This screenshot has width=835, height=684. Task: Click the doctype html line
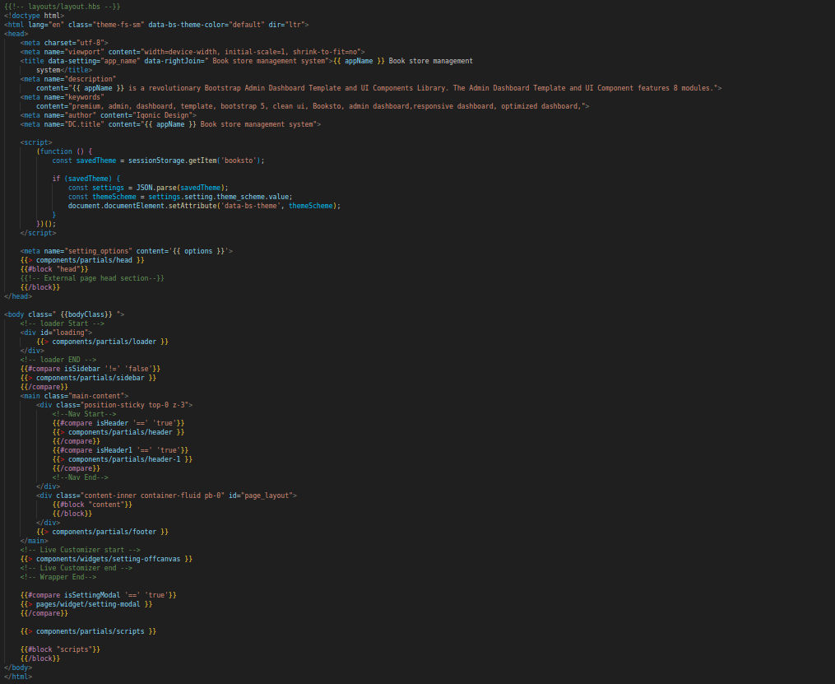coord(34,16)
